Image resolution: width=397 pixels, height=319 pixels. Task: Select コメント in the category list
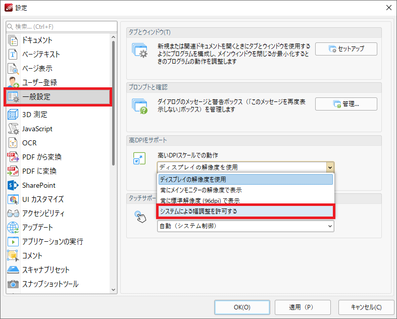58,256
